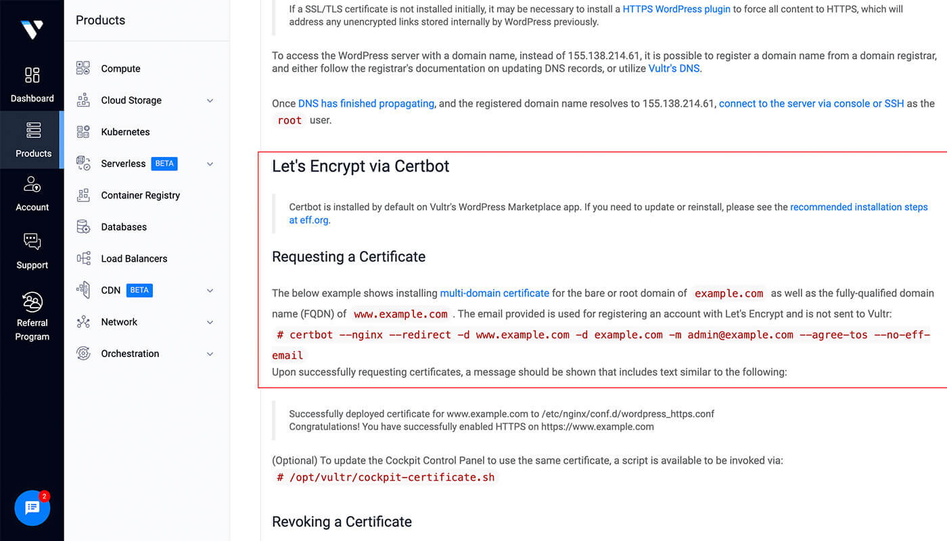Open the multi-domain certificate link
Screen dimensions: 947x541
pos(494,293)
